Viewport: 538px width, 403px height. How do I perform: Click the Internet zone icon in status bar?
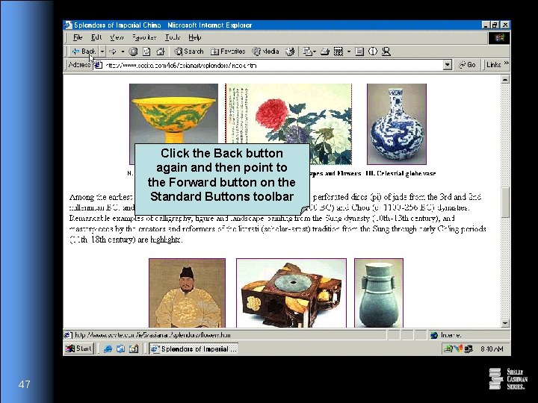[434, 335]
